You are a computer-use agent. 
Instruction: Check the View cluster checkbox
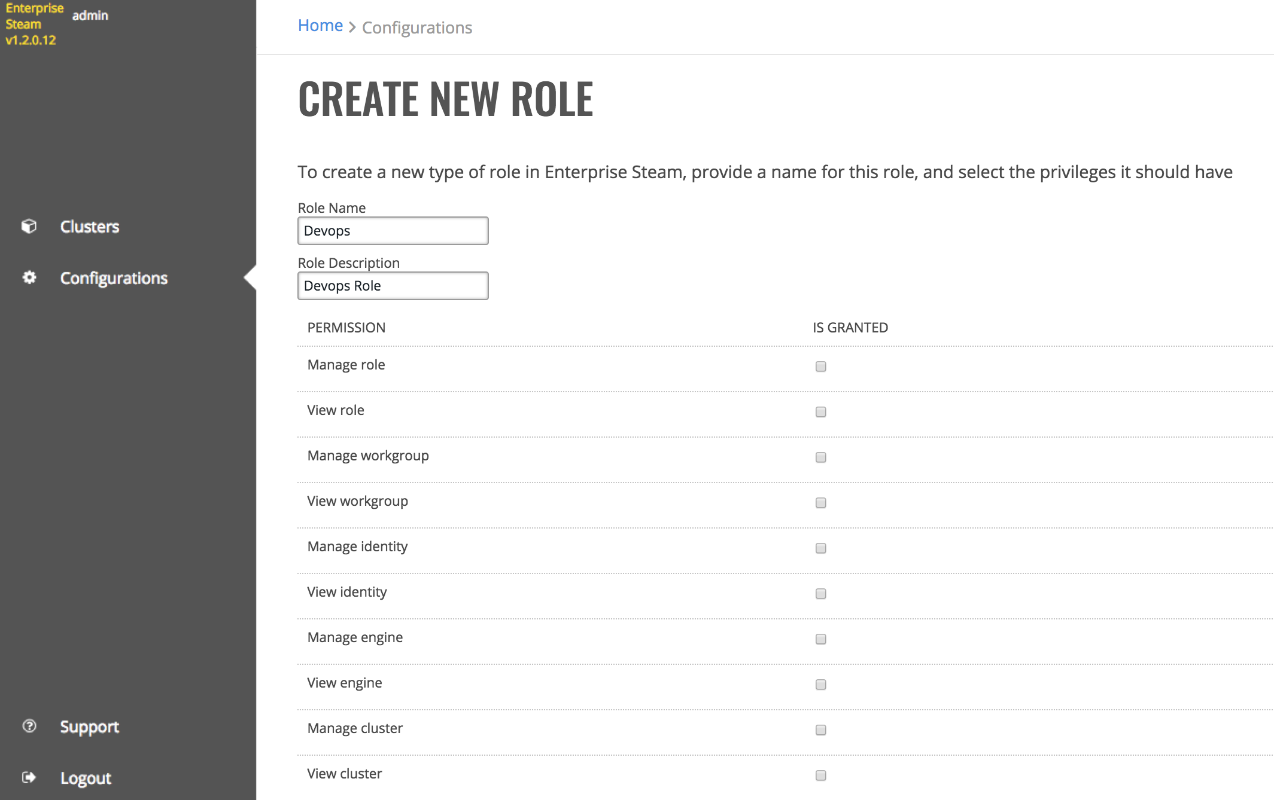click(x=821, y=775)
